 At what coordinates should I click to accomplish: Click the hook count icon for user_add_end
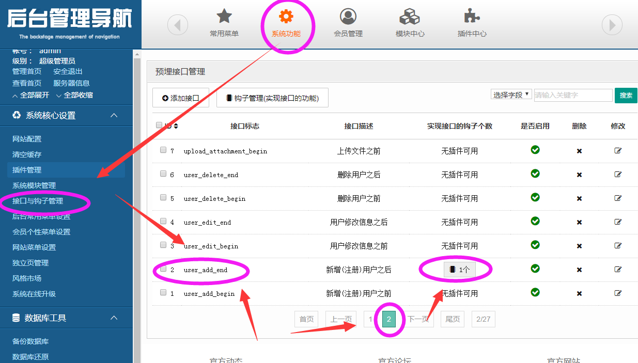tap(459, 269)
